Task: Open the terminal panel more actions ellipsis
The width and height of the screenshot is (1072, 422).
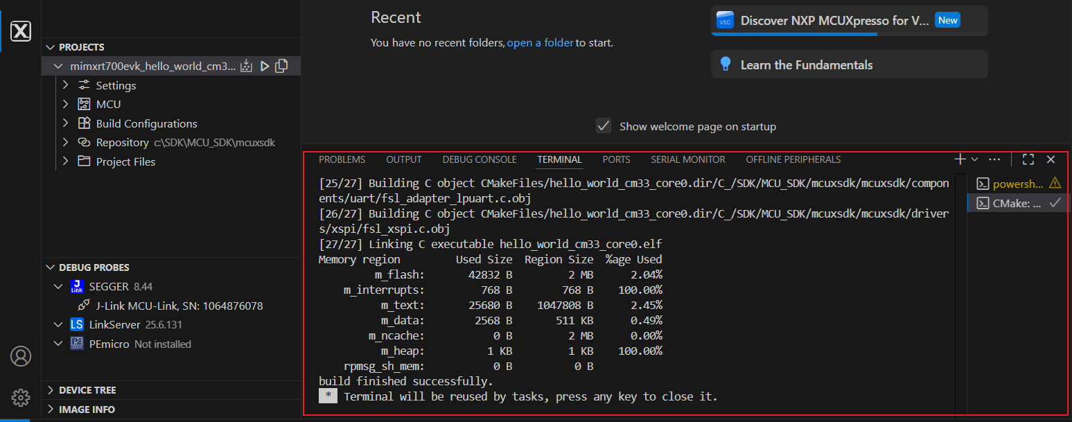Action: tap(994, 159)
